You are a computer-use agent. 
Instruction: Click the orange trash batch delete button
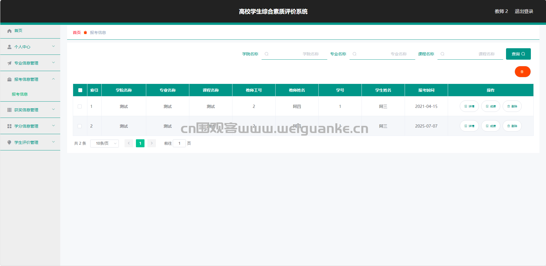point(523,72)
